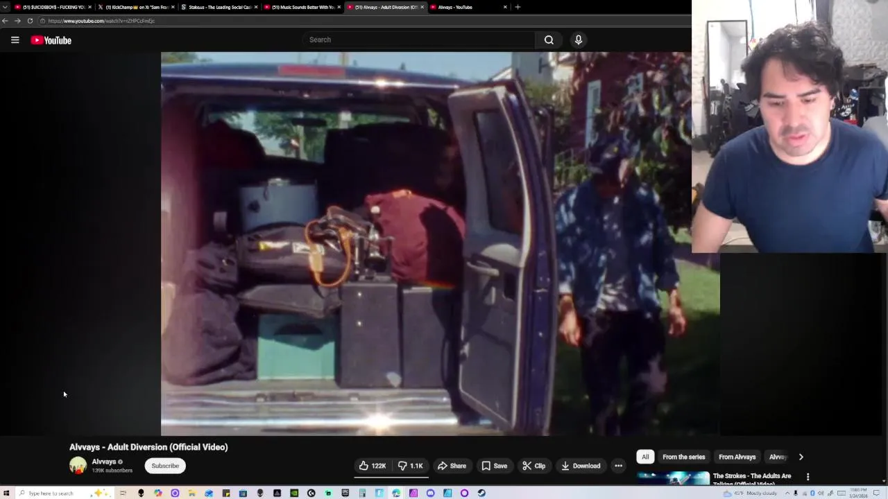Open The Strokes recommended video thumbnail
Screen dimensions: 888x499
coord(673,478)
